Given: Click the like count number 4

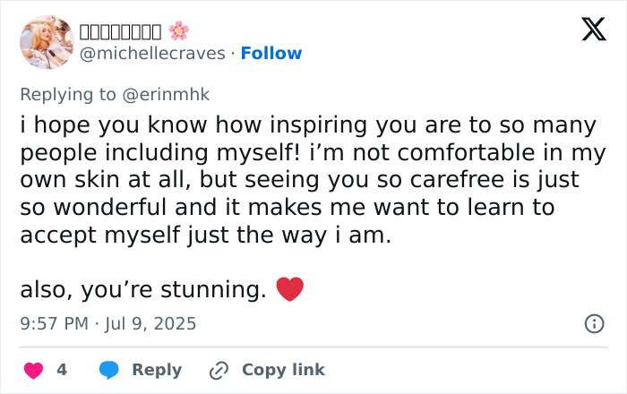Looking at the screenshot, I should tap(62, 370).
